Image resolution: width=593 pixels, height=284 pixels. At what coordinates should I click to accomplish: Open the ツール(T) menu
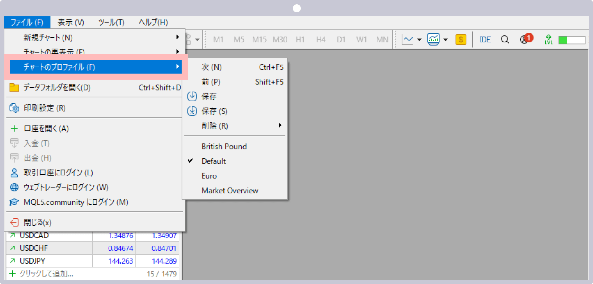click(x=111, y=22)
